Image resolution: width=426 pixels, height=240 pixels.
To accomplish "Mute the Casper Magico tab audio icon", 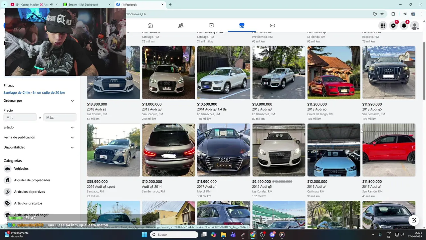I will click(51, 5).
